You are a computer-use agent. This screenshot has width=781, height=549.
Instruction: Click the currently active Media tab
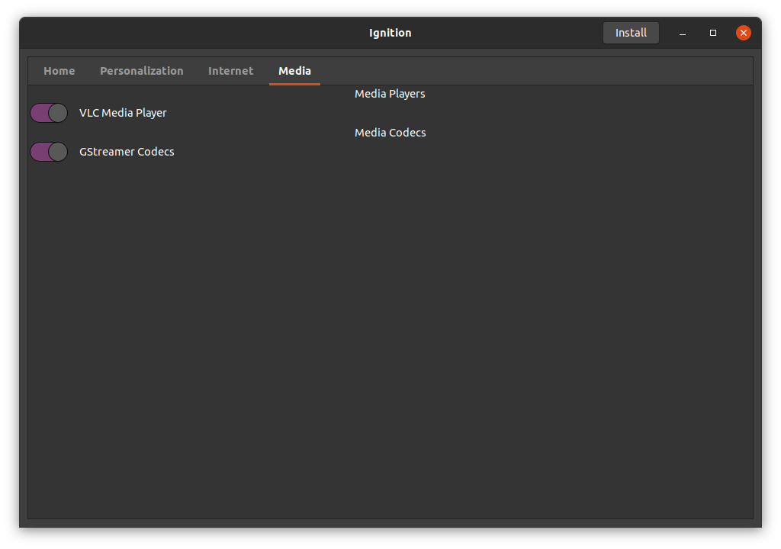(x=294, y=70)
